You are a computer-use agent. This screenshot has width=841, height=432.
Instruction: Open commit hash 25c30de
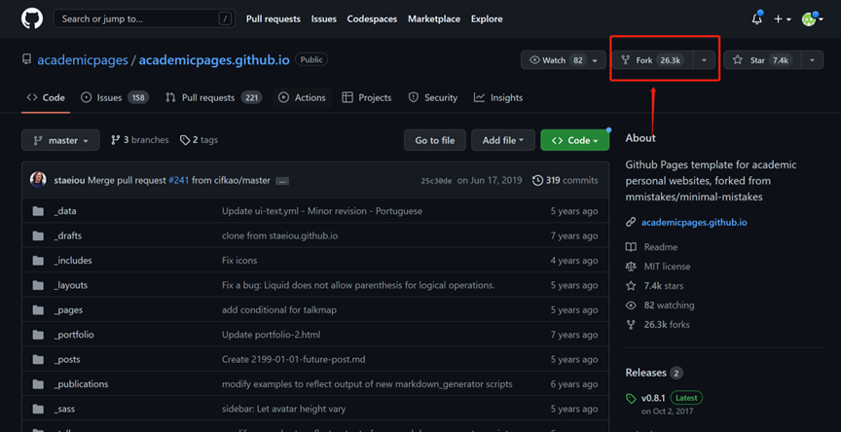click(436, 181)
